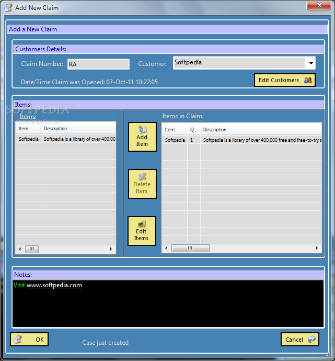Click right scroll arrow of Items in Claim
The image size is (335, 361).
point(317,248)
